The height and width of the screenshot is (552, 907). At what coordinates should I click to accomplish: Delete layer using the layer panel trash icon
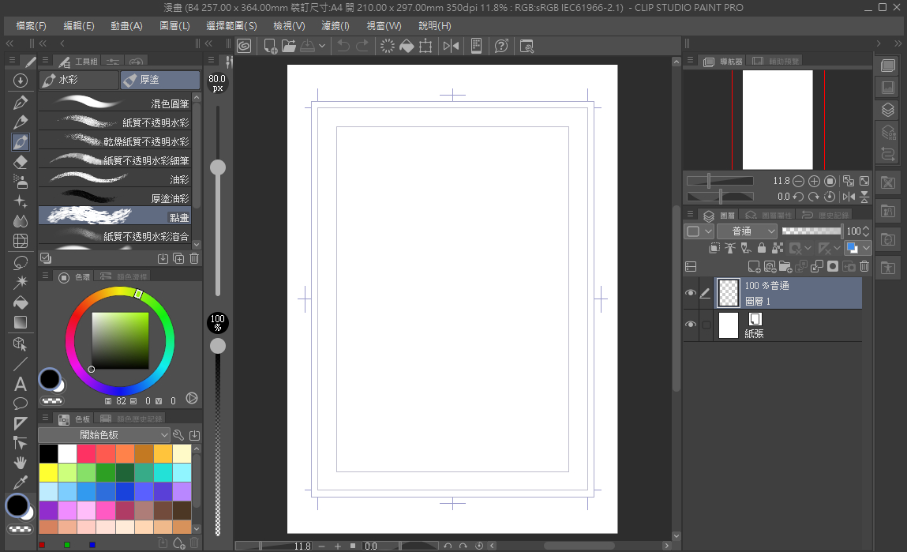tap(864, 267)
